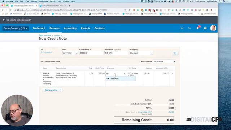Open Chrome's Bookmarks menu in menu bar
Image resolution: width=231 pixels, height=130 pixels.
pyautogui.click(x=43, y=1)
